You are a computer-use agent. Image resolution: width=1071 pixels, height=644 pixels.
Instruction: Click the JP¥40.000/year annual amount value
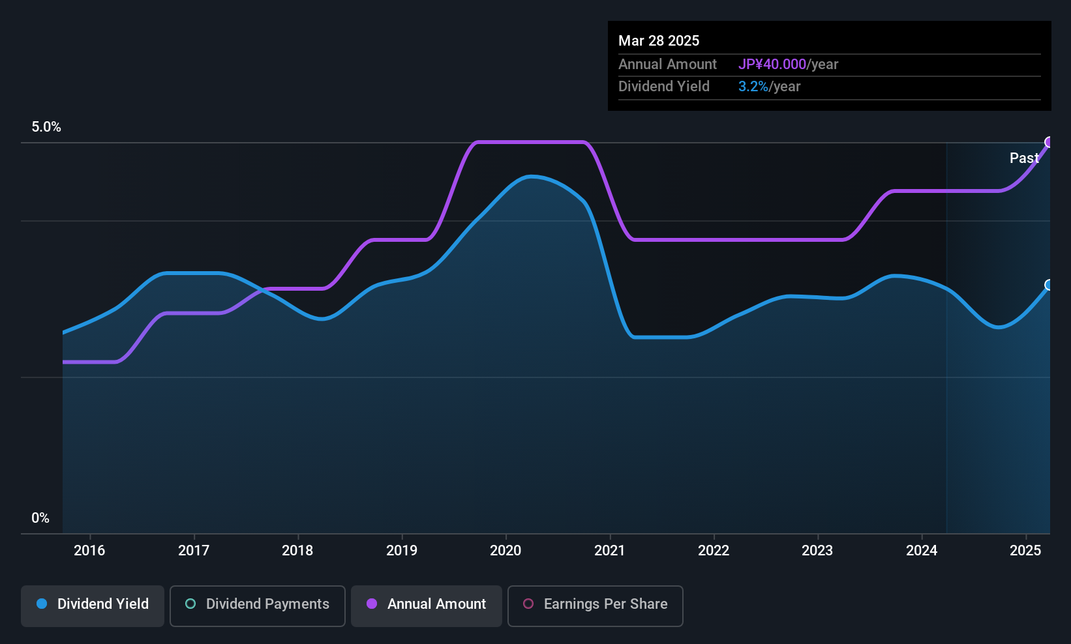coord(788,64)
